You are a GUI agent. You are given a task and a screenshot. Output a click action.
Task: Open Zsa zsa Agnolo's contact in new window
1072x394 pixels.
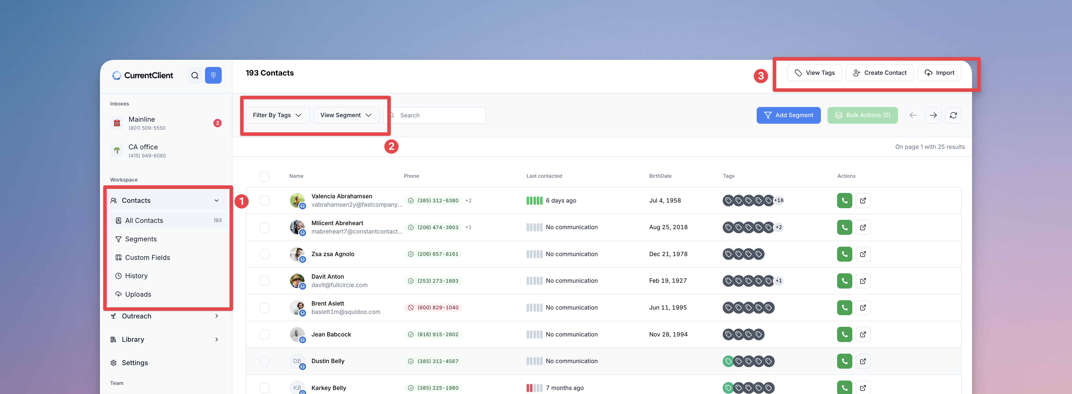tap(863, 254)
